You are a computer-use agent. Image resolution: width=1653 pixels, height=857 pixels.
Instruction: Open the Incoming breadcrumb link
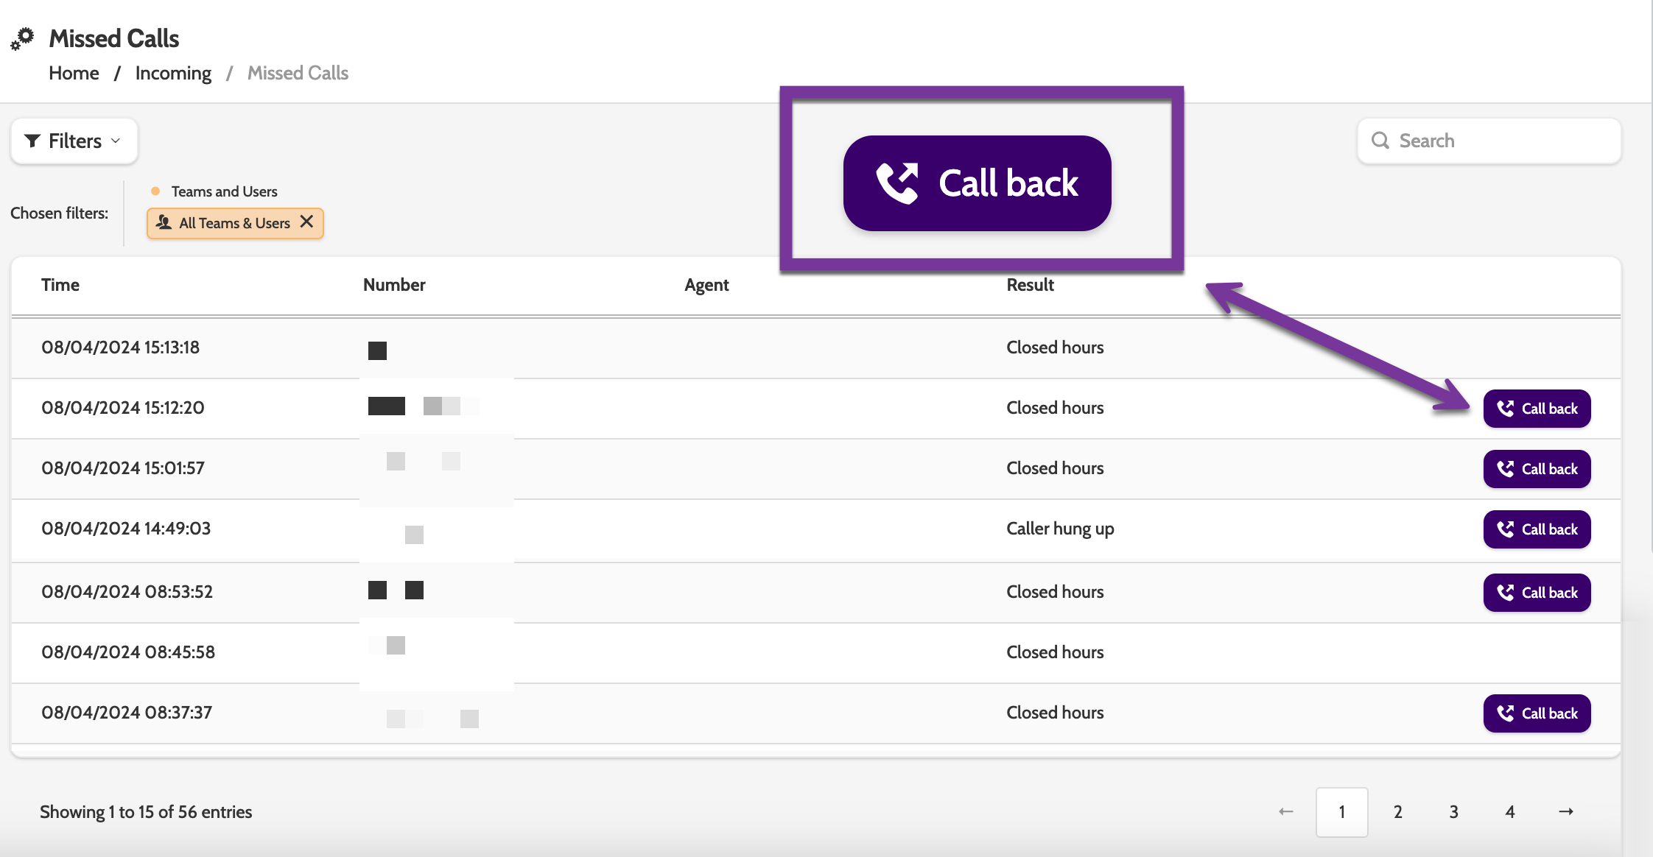click(173, 73)
